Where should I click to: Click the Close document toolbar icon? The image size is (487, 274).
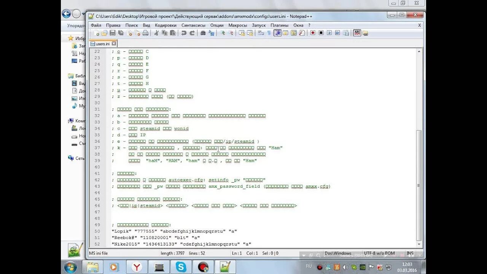click(129, 33)
